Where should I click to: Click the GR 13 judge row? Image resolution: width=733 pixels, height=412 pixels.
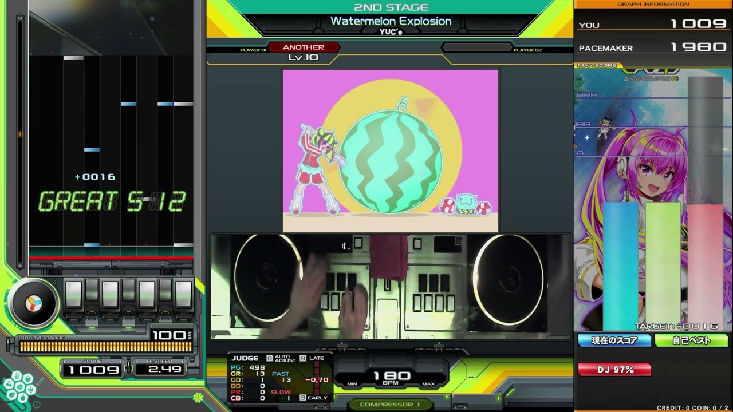(248, 374)
